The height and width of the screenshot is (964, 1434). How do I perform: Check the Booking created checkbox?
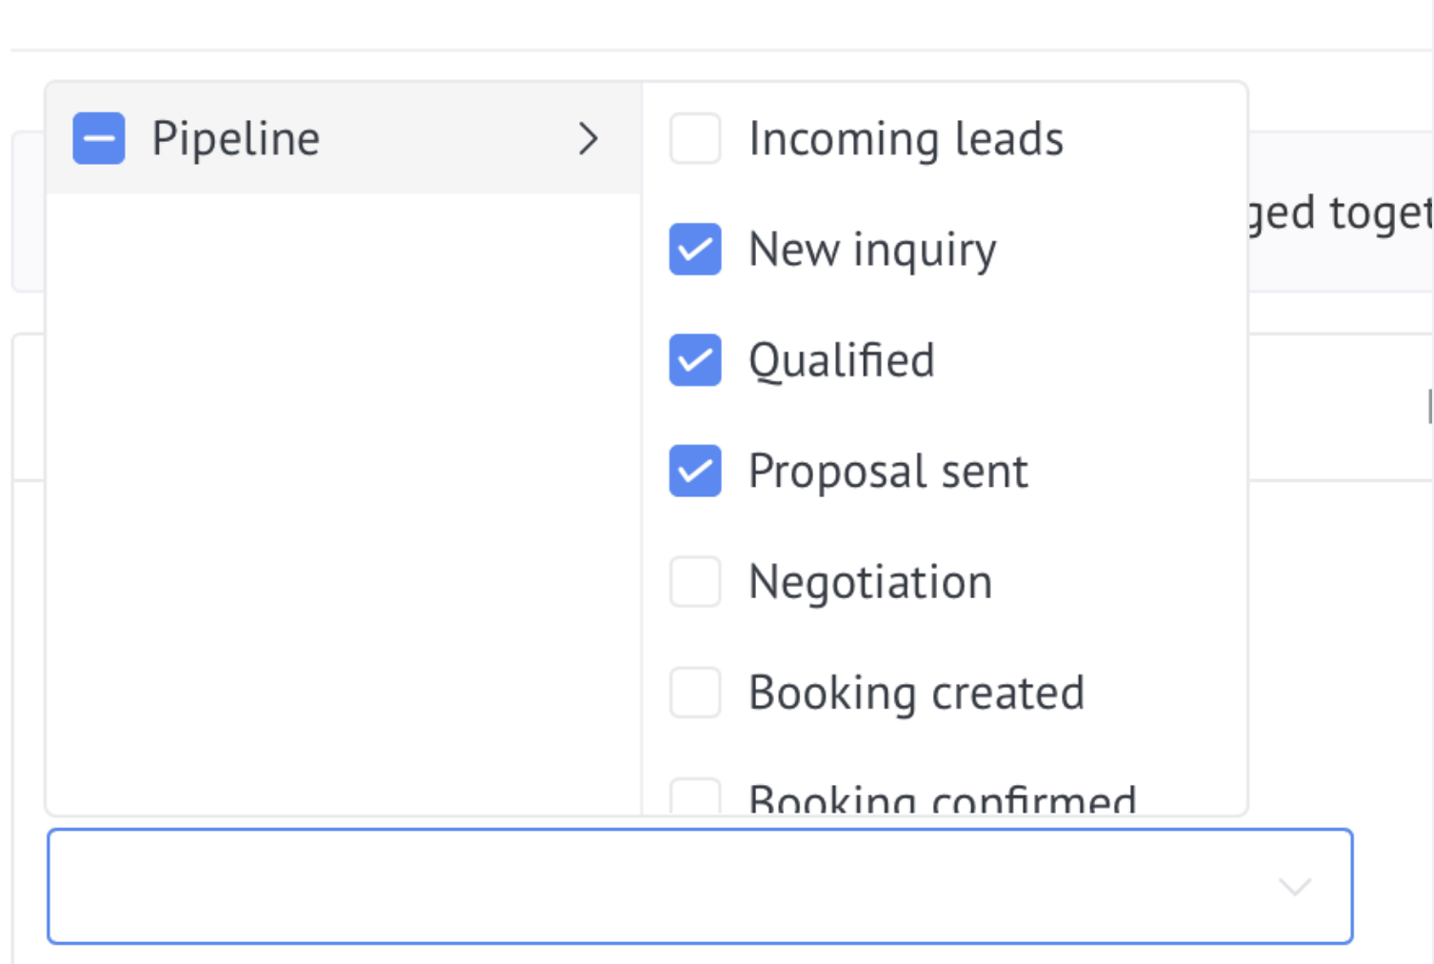click(x=695, y=692)
